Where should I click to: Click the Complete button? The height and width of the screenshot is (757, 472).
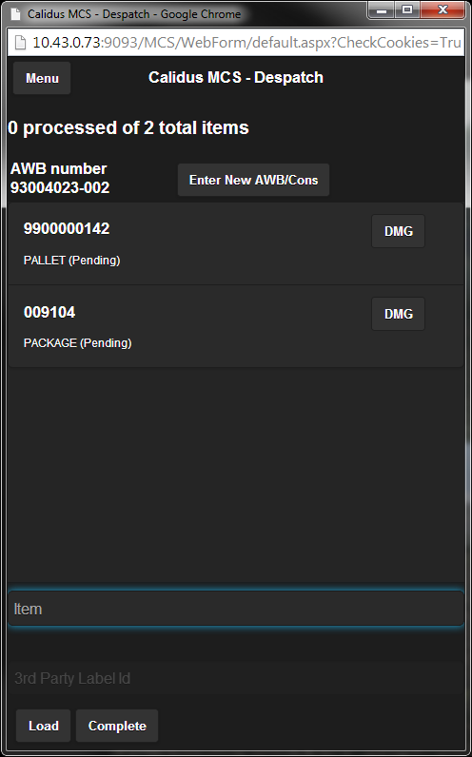(x=117, y=726)
